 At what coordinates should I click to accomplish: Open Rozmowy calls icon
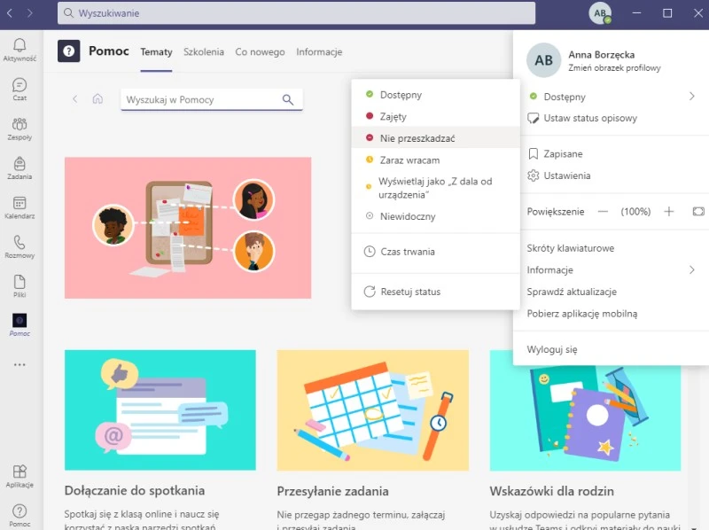tap(19, 246)
